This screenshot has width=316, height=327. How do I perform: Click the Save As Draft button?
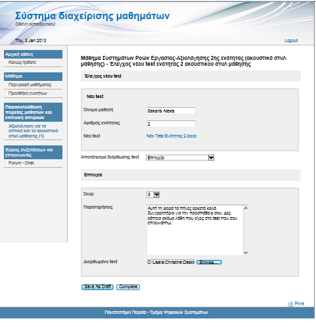97,287
